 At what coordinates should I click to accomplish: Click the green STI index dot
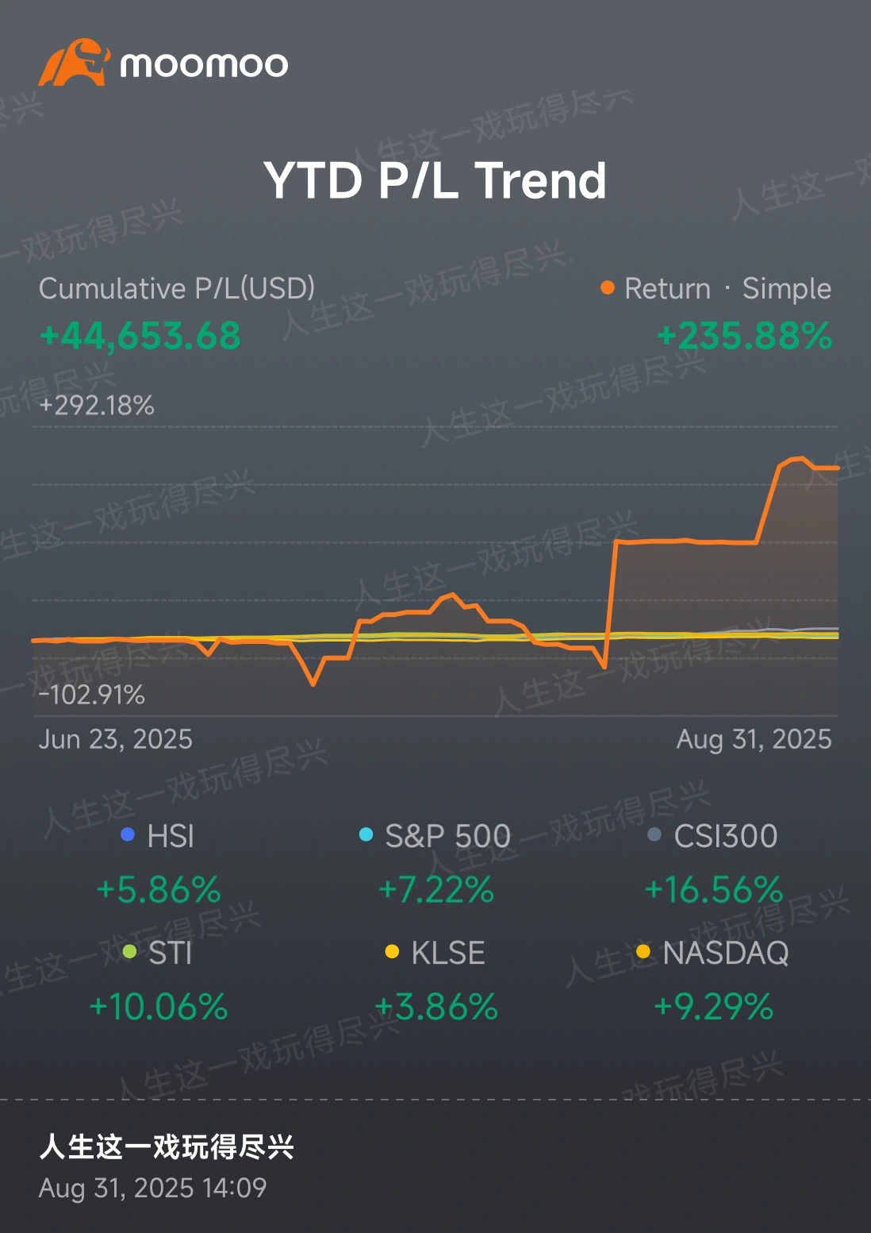[130, 952]
